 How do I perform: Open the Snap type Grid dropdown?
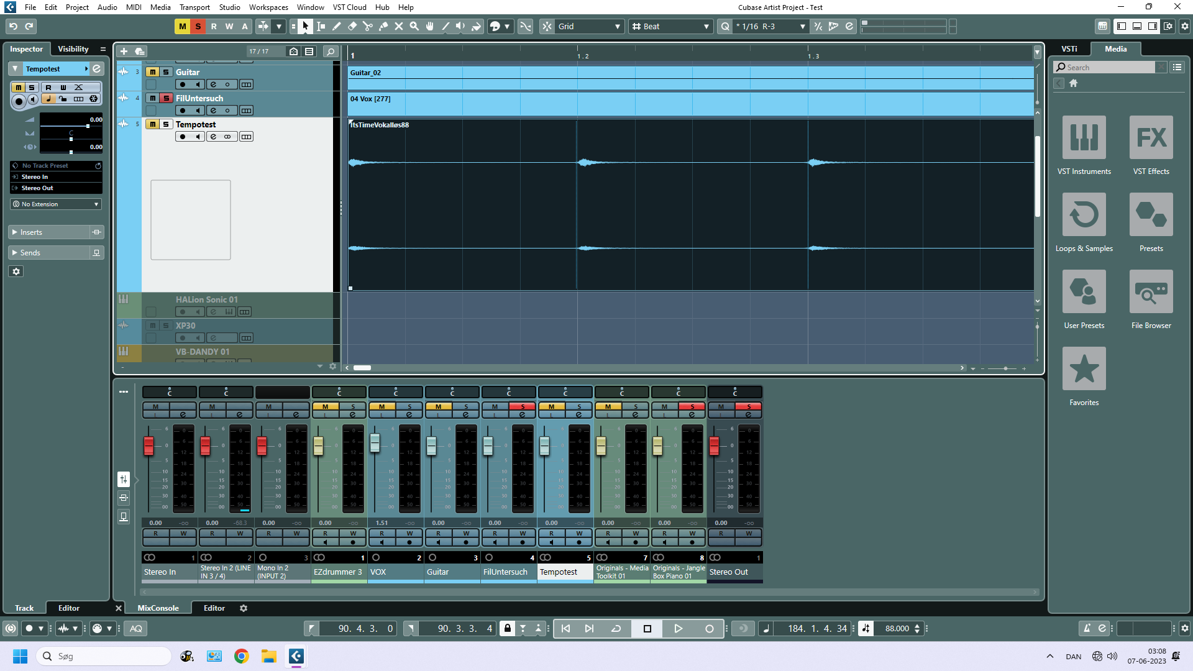tap(588, 26)
